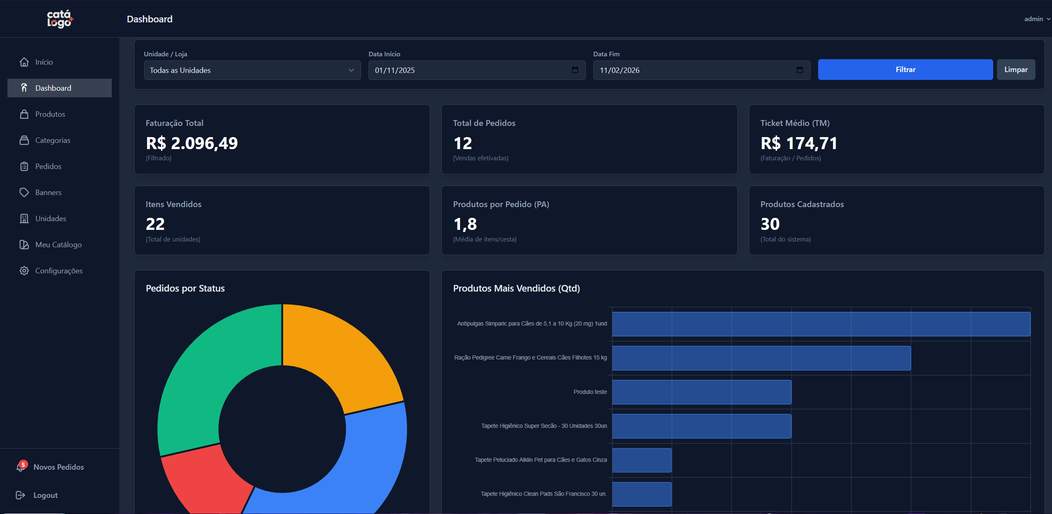This screenshot has width=1052, height=514.
Task: Open the Todas as Unidades dropdown
Action: pyautogui.click(x=252, y=70)
